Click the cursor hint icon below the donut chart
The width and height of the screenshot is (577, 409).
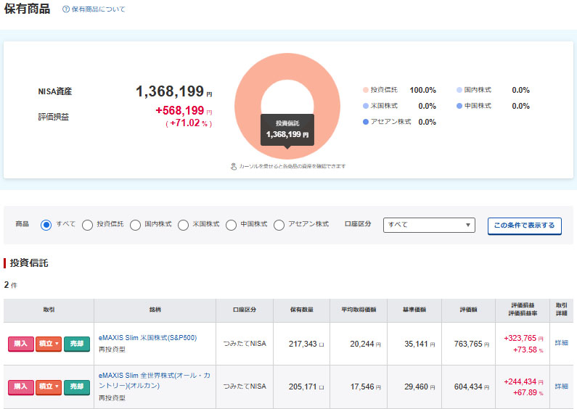(x=234, y=166)
